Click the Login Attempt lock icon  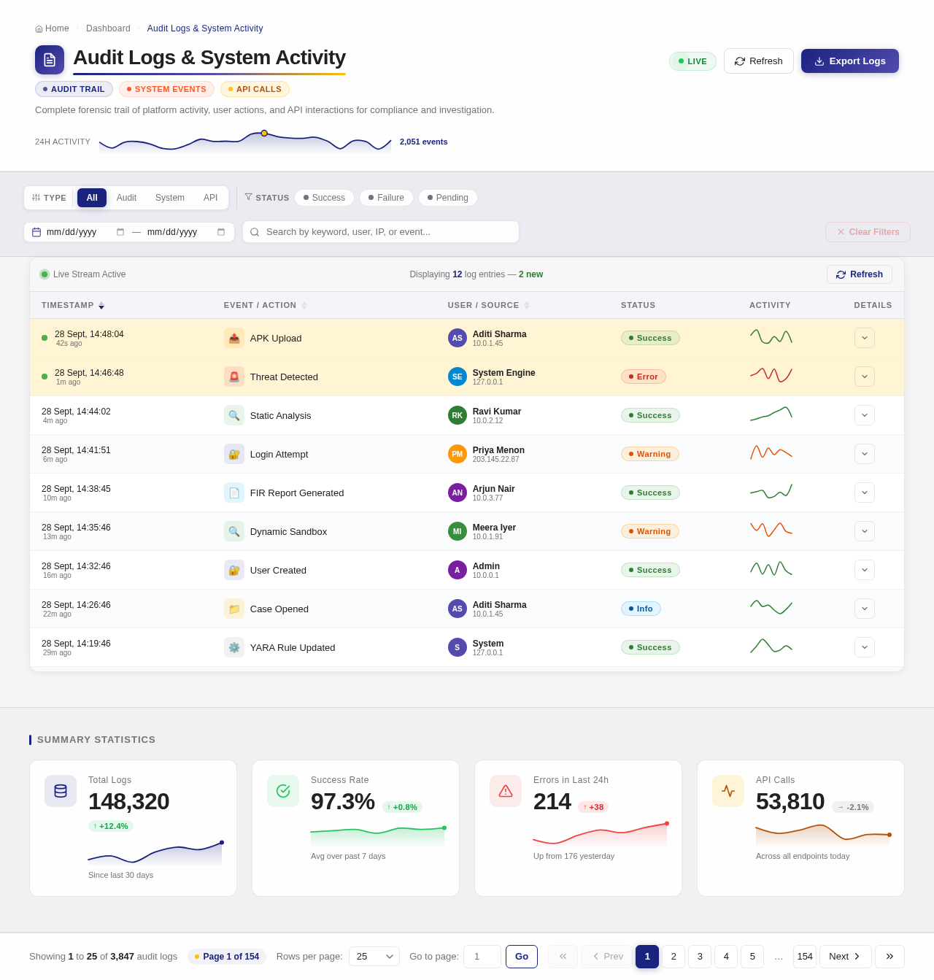234,454
